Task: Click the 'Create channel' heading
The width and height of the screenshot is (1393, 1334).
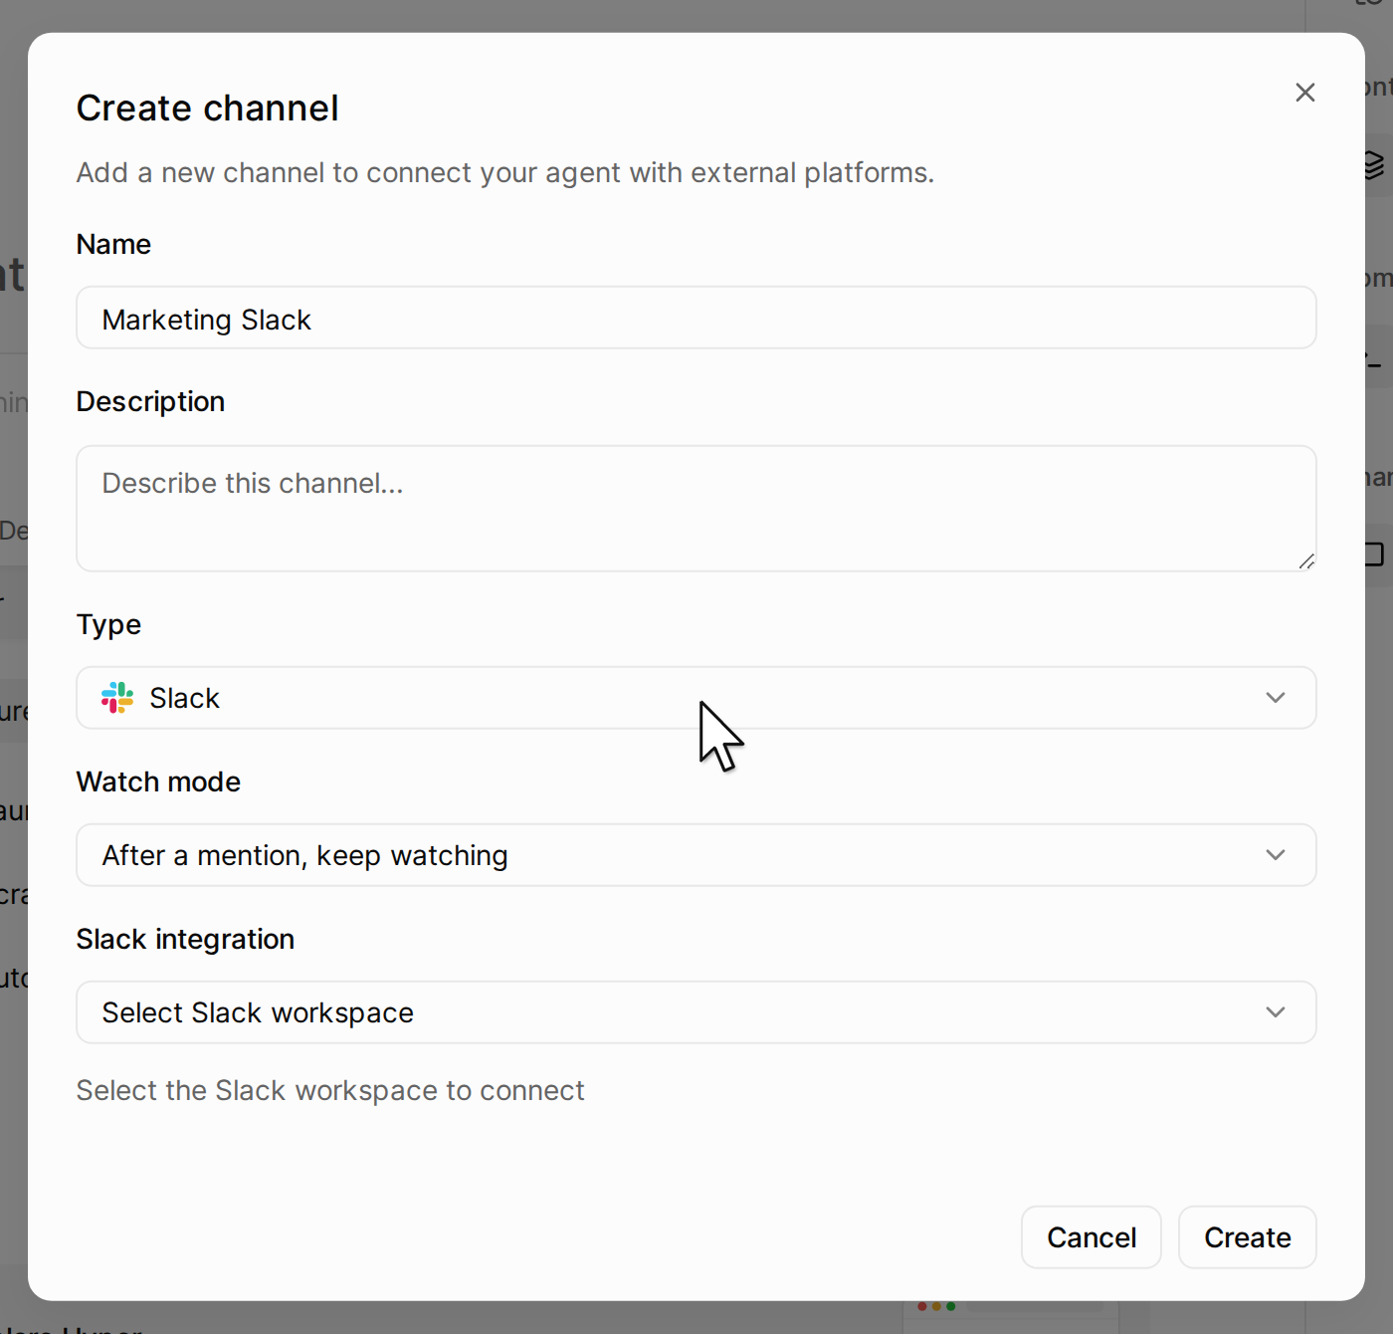Action: [x=207, y=108]
